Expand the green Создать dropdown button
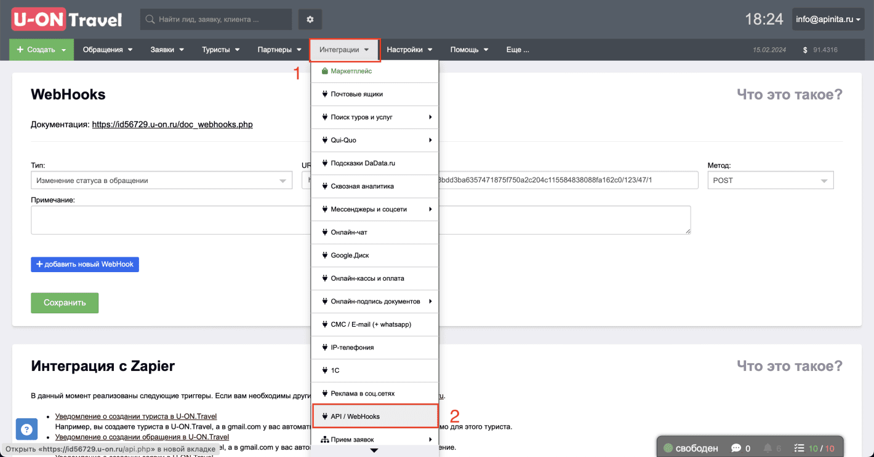Viewport: 874px width, 457px height. [41, 50]
